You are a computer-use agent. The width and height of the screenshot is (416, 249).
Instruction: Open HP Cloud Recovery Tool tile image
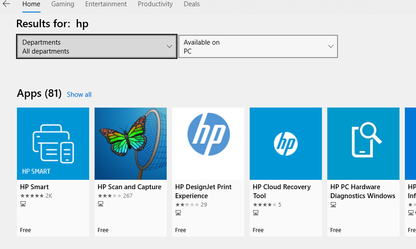point(286,144)
